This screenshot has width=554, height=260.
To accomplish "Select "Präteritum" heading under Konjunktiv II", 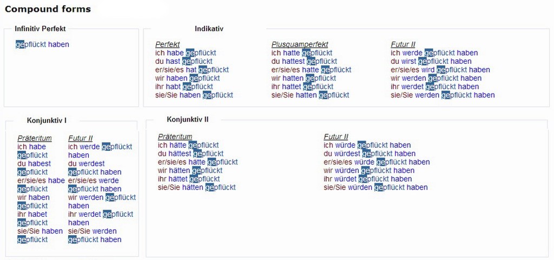I will coord(175,137).
